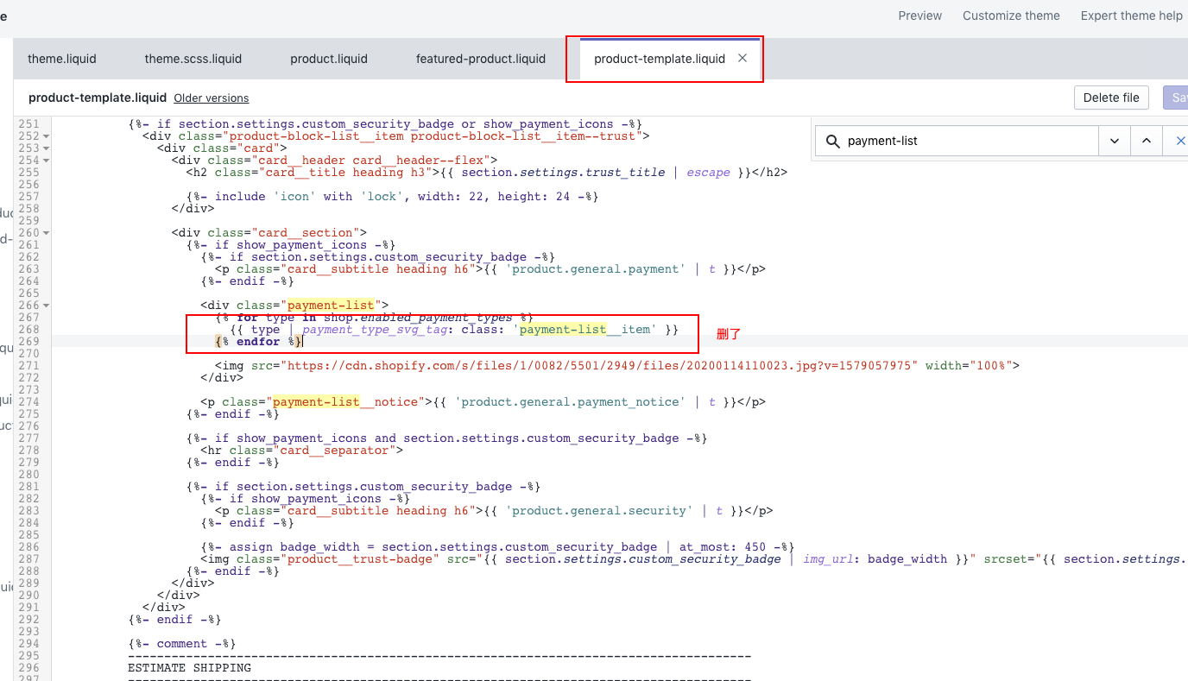The height and width of the screenshot is (681, 1188).
Task: Click the highlighted payment-list on line 266
Action: pos(332,306)
